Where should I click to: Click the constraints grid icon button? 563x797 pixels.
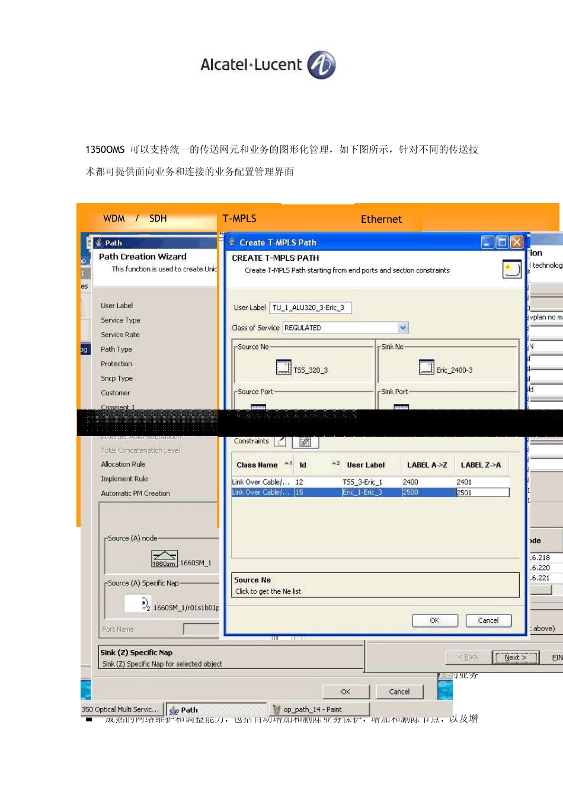click(x=305, y=441)
